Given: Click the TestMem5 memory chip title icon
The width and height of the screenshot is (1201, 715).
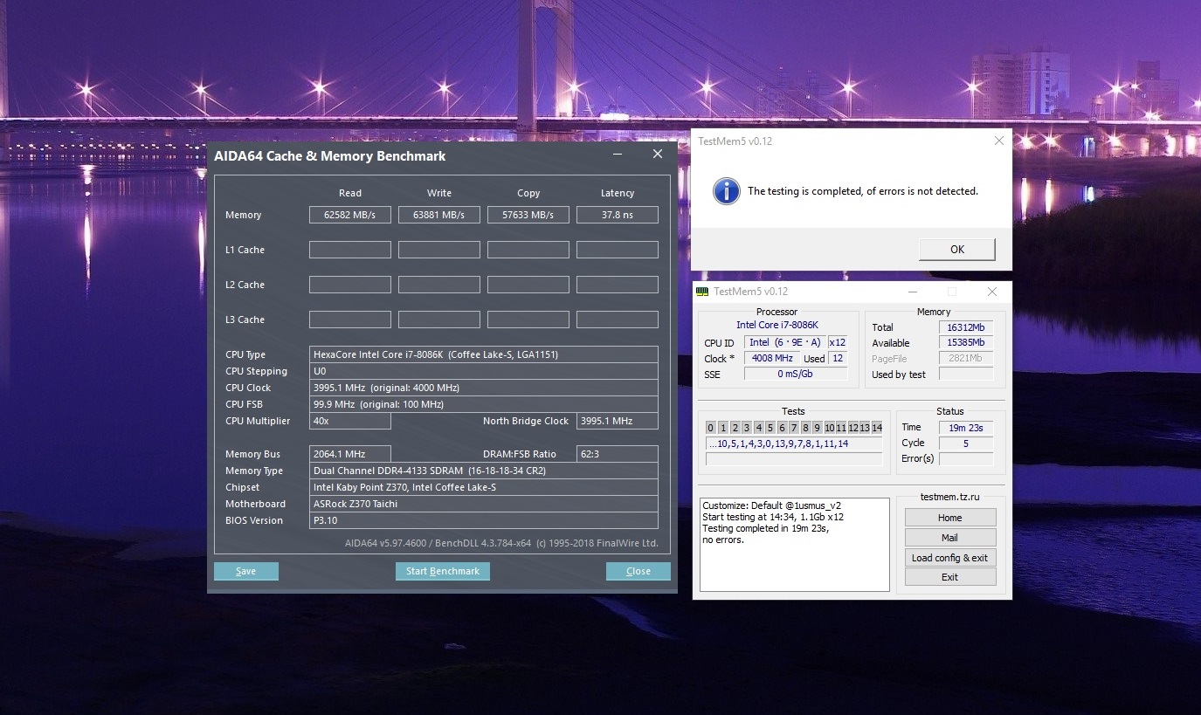Looking at the screenshot, I should [x=703, y=292].
